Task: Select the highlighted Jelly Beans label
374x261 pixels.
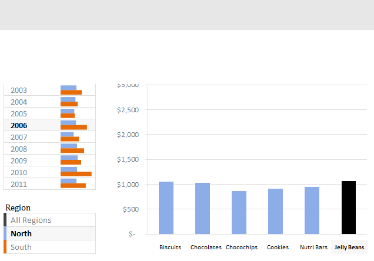Action: pyautogui.click(x=349, y=247)
